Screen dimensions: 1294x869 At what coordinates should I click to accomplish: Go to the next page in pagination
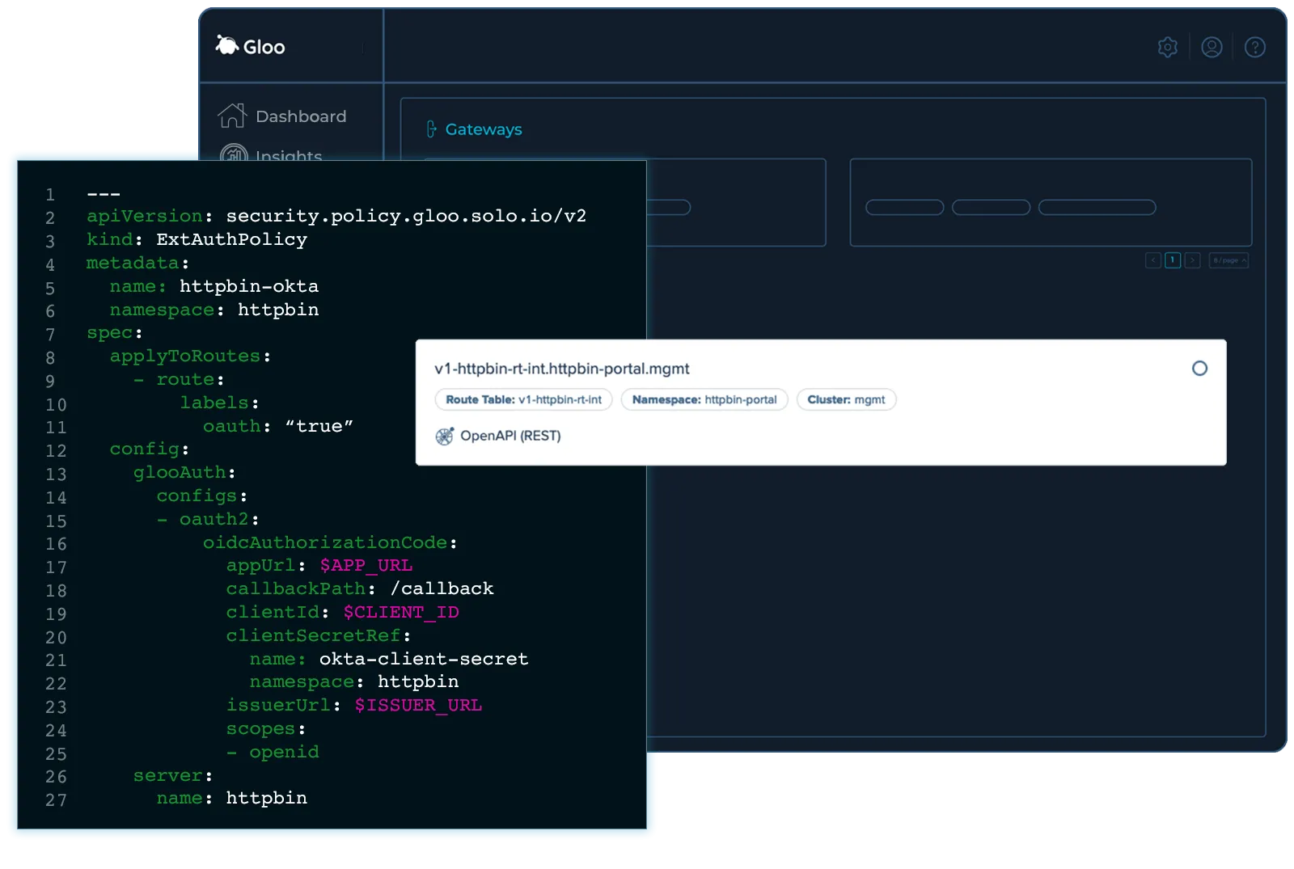pos(1192,260)
